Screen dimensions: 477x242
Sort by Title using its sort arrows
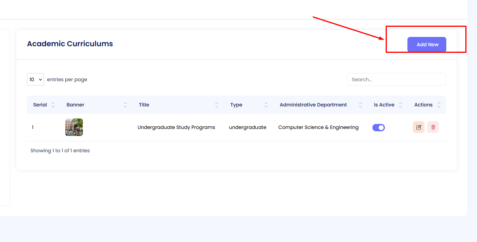pos(217,105)
